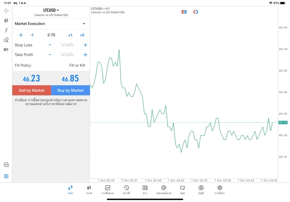Open the Quotes tab in bottom bar

coord(70,190)
